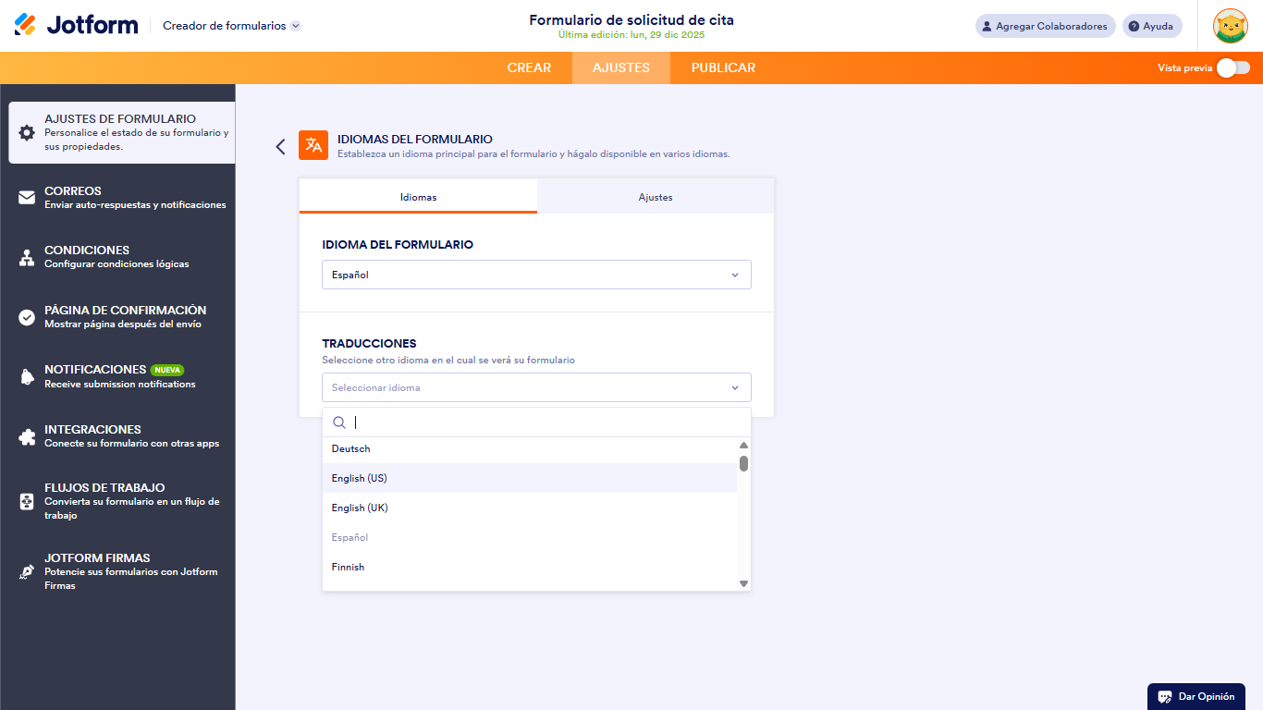Switch to the Ajustes tab in language panel
This screenshot has height=710, width=1263.
point(655,197)
